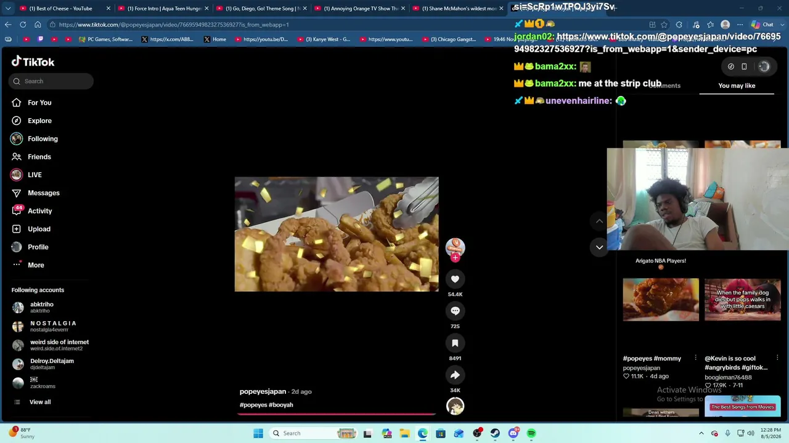Bookmark the video with the favorites icon

coord(455,343)
